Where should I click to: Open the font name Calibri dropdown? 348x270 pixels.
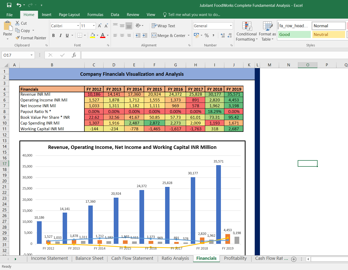pyautogui.click(x=78, y=26)
